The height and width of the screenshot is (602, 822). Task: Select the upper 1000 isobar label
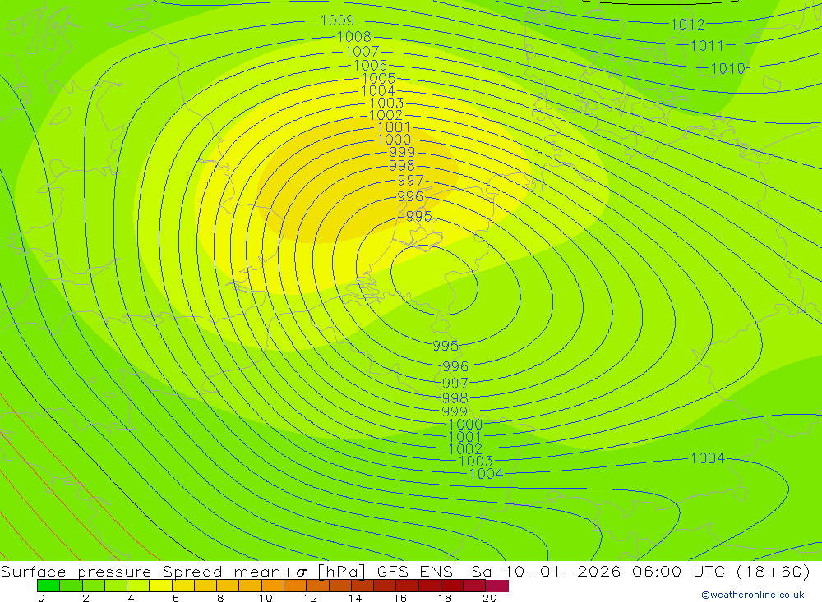pos(395,140)
